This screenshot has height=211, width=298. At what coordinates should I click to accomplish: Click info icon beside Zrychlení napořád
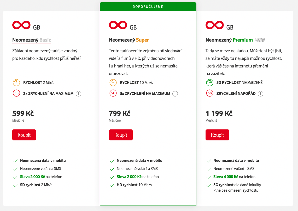pyautogui.click(x=261, y=94)
